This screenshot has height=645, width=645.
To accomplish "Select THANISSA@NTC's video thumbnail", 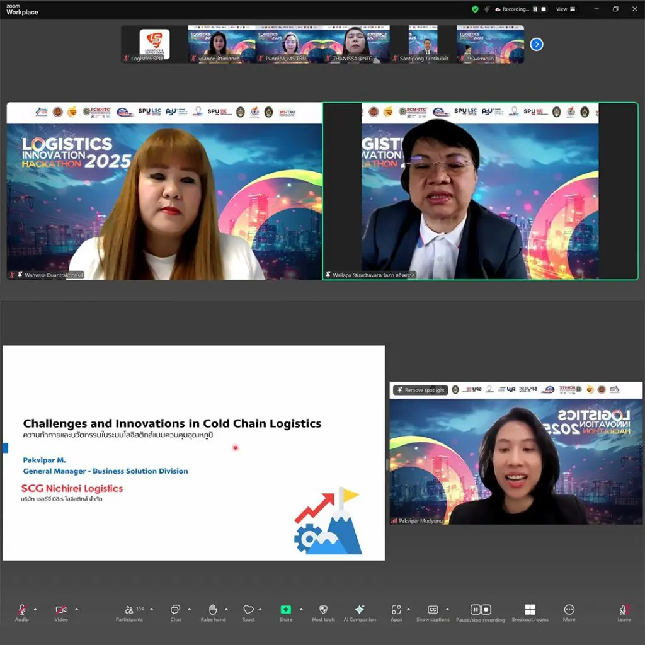I will click(x=357, y=44).
